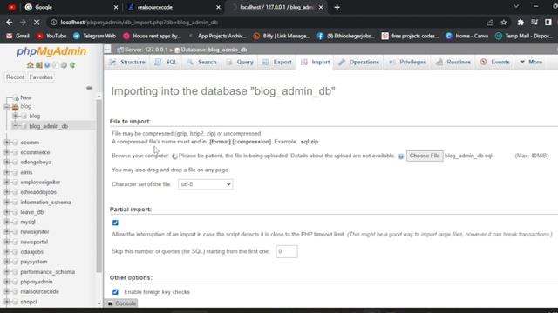Screen dimensions: 558x313
Task: Open the settings gear icon in sidebar
Action: coord(64,65)
